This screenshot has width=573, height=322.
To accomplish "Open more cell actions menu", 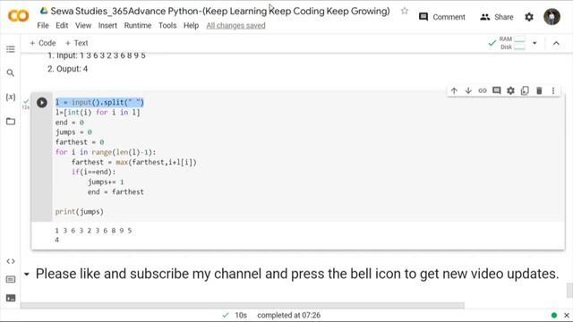I will point(553,90).
